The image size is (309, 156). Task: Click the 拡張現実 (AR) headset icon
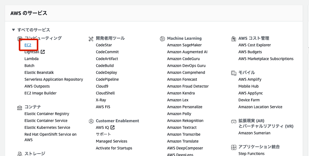234,121
